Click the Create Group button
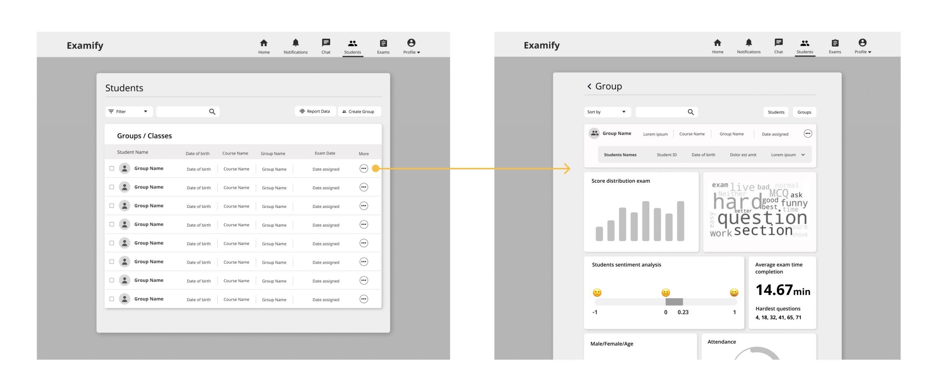Image resolution: width=941 pixels, height=392 pixels. 359,111
